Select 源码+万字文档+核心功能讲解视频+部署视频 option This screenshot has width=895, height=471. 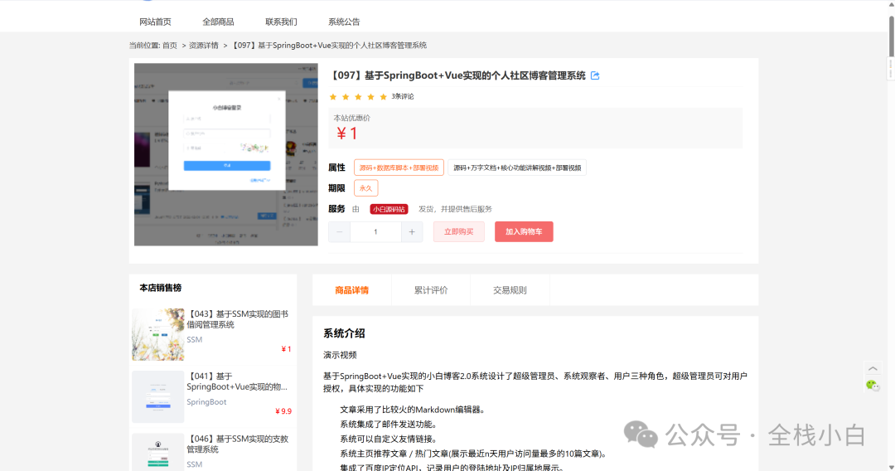coord(517,168)
